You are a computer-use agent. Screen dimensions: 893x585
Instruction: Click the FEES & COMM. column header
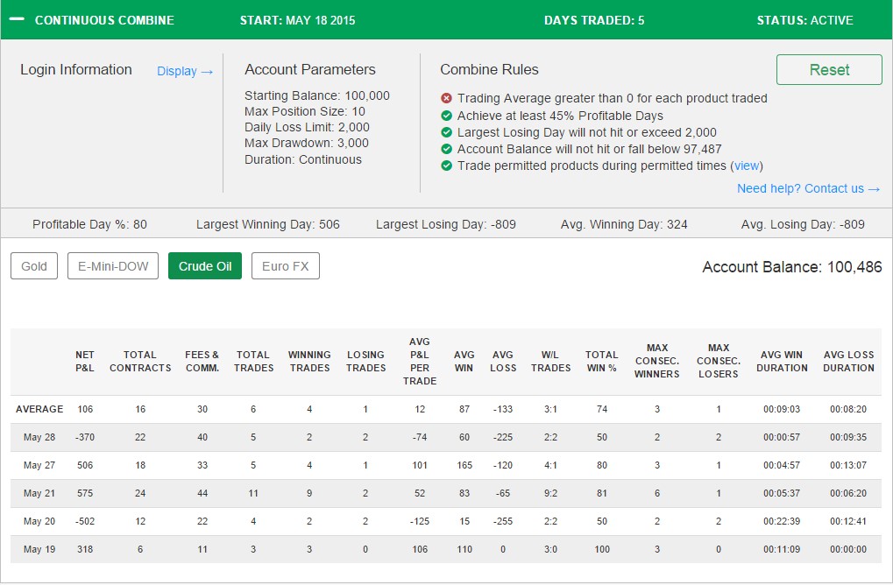(x=202, y=362)
